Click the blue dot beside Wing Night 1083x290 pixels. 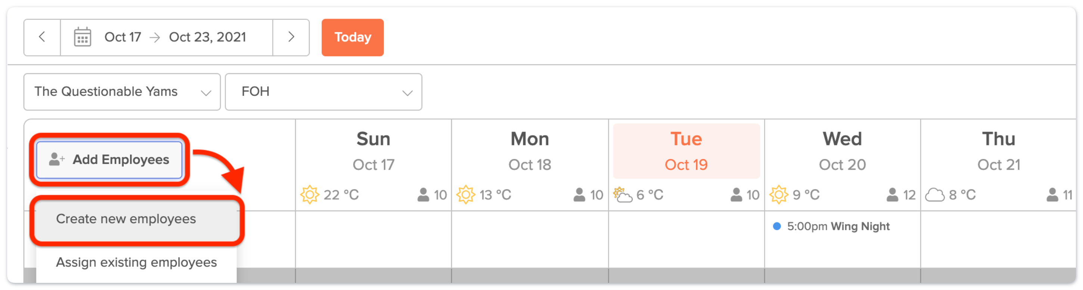(x=776, y=226)
